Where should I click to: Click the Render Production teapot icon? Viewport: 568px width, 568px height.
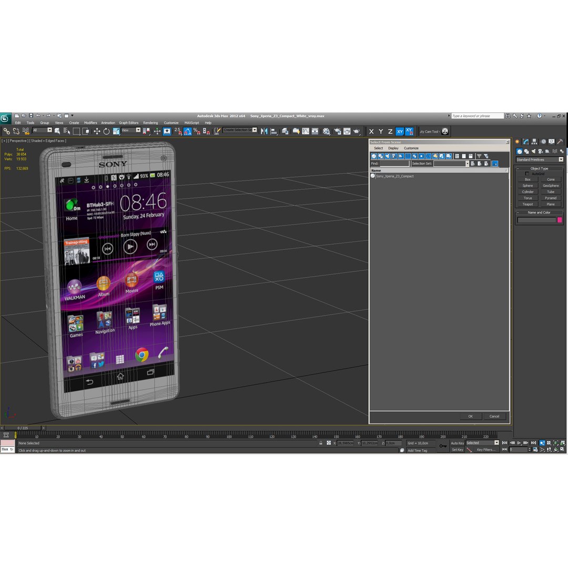357,131
